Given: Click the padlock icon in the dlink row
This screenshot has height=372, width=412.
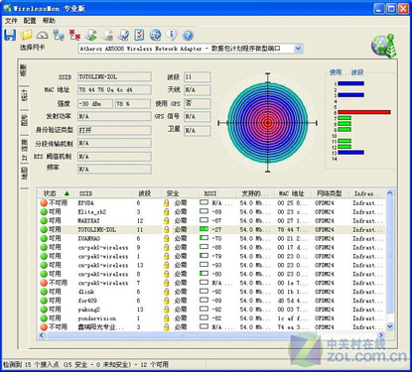Looking at the screenshot, I should [167, 292].
